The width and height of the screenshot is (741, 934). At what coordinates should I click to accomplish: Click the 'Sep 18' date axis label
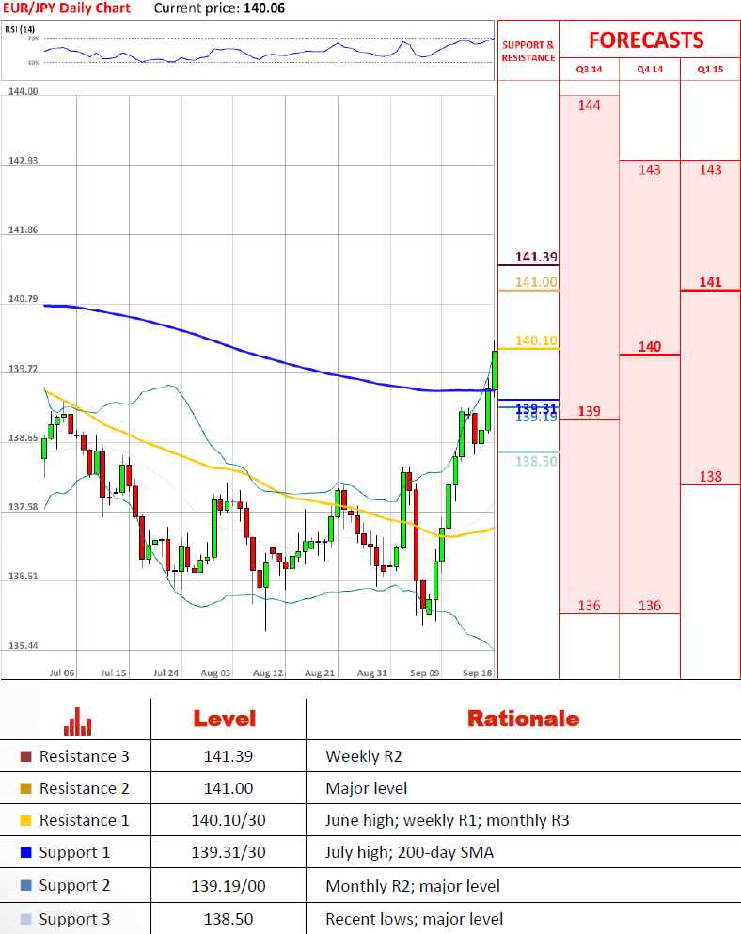pyautogui.click(x=477, y=673)
